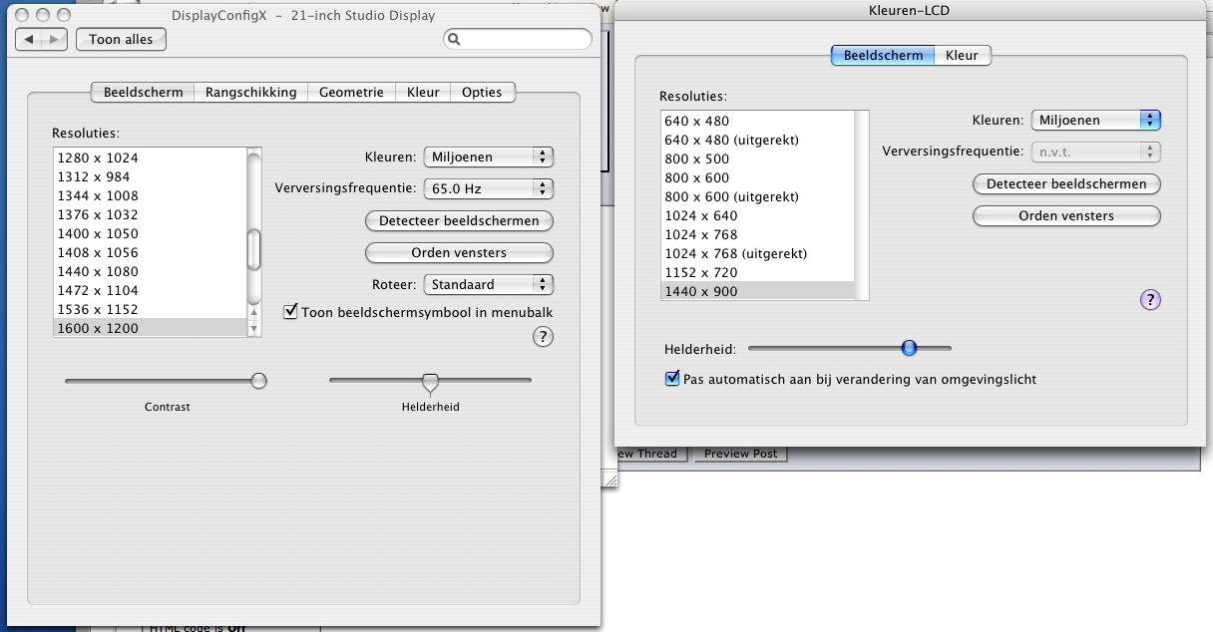Open the Opties tab
The image size is (1213, 632).
(x=483, y=92)
